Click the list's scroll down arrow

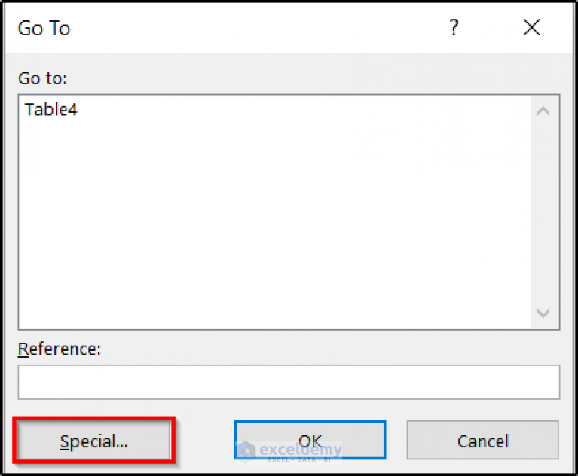click(x=543, y=313)
